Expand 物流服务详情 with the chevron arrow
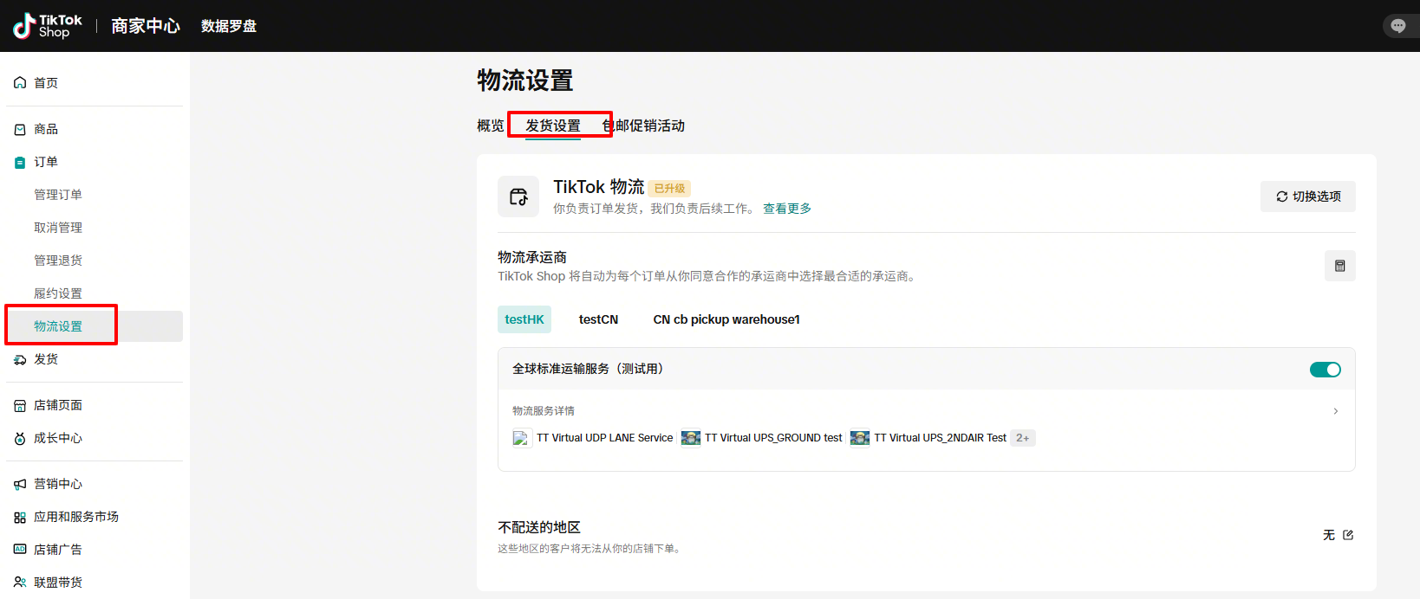This screenshot has width=1420, height=599. (1335, 411)
